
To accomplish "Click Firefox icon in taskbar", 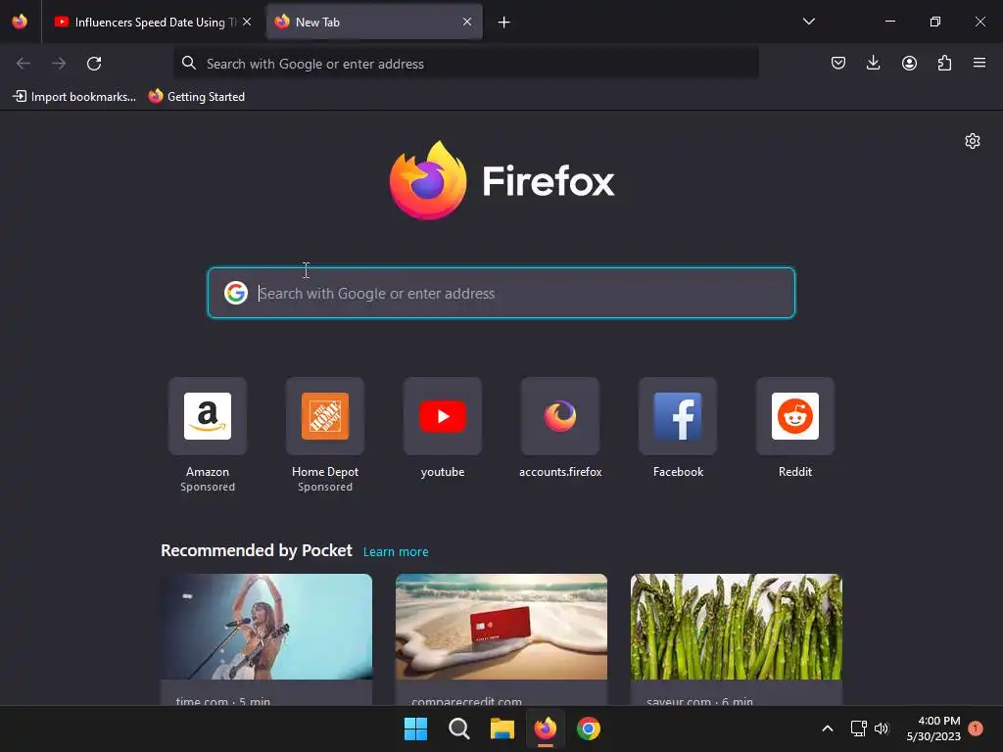I will coord(545,728).
